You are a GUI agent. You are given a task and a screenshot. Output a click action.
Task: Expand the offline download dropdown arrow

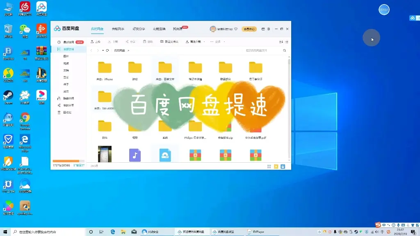(x=204, y=42)
